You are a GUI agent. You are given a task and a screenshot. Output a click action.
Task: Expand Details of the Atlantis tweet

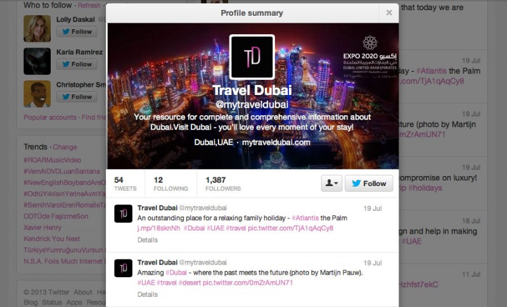click(x=148, y=240)
